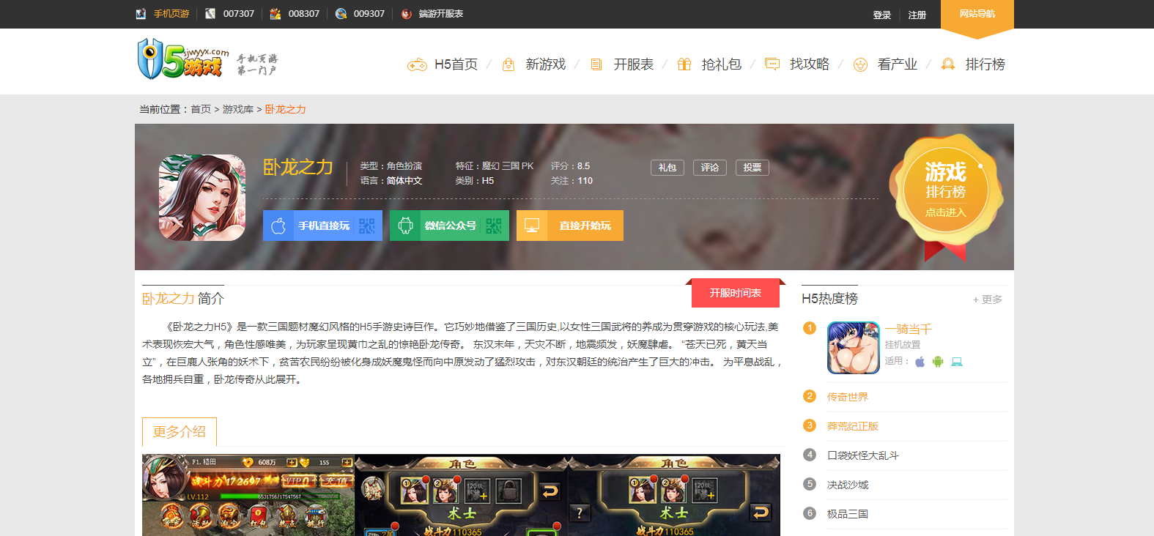Go to 游戏库 in the breadcrumb
Image resolution: width=1154 pixels, height=536 pixels.
(238, 109)
